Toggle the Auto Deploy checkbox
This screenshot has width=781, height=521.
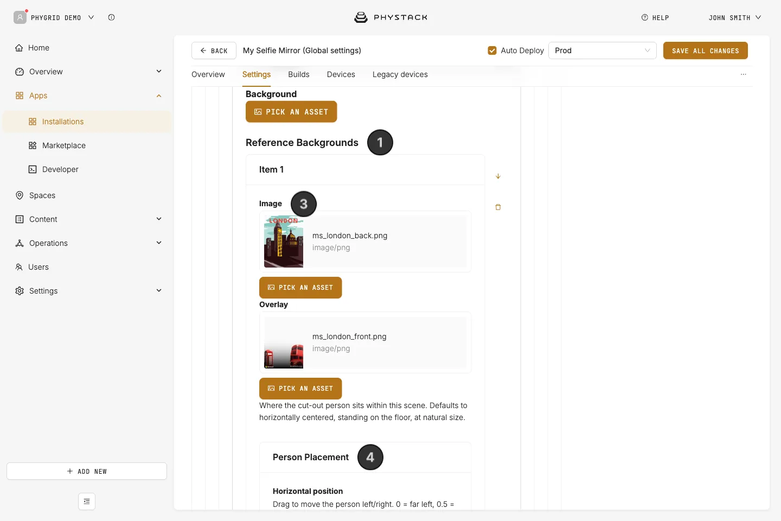492,50
